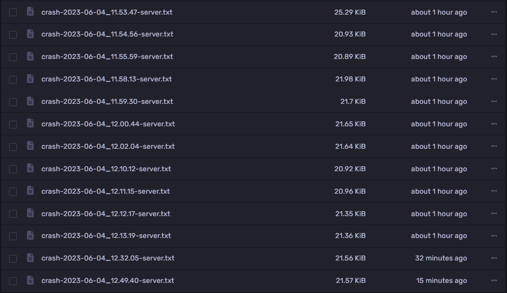Click file icon for crash-2023-06-04_12.11.15-server.txt
507x293 pixels.
point(30,191)
